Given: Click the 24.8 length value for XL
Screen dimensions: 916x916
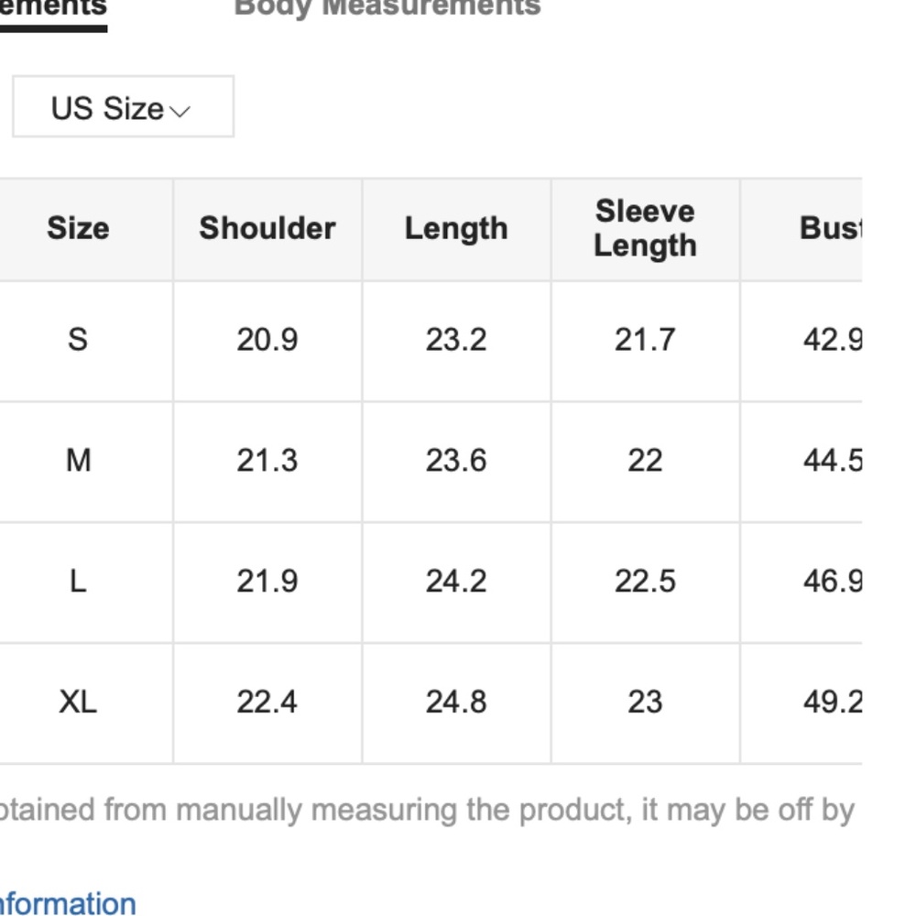Looking at the screenshot, I should coord(456,702).
